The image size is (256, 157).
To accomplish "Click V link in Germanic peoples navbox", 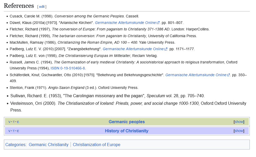I will 9,122.
